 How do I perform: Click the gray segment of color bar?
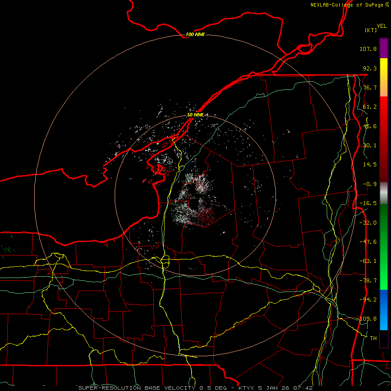[384, 193]
